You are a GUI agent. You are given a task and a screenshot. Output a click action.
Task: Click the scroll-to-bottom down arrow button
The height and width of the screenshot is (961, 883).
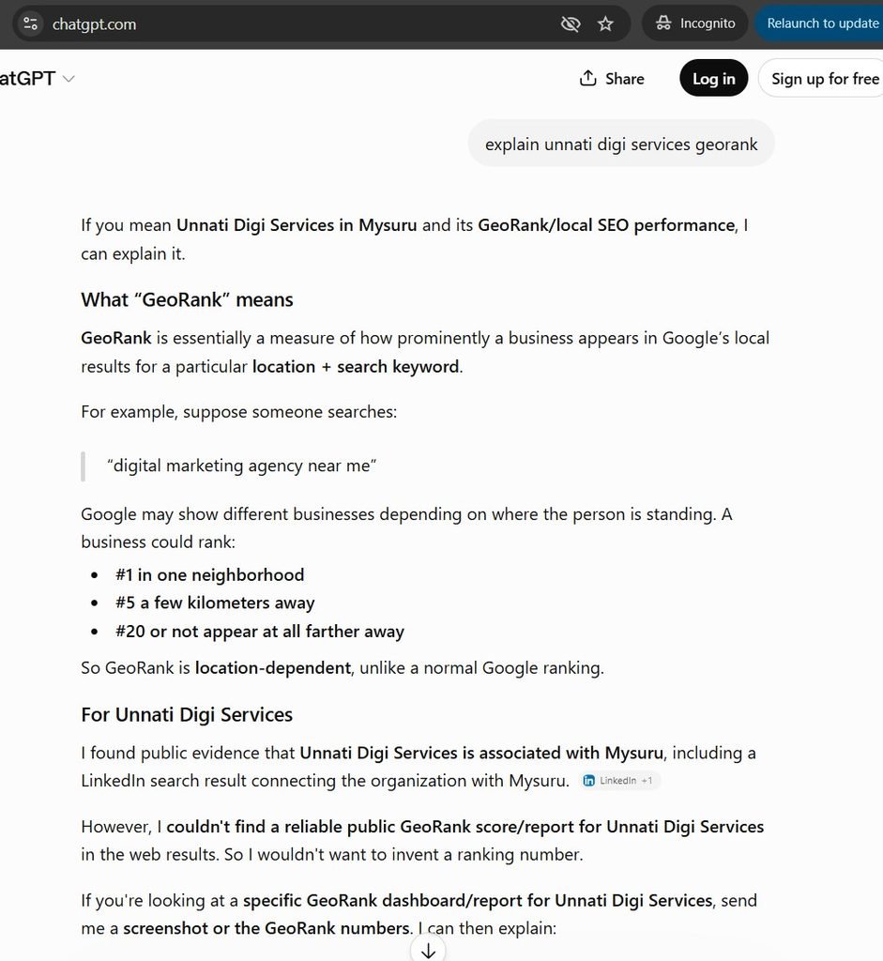(428, 950)
